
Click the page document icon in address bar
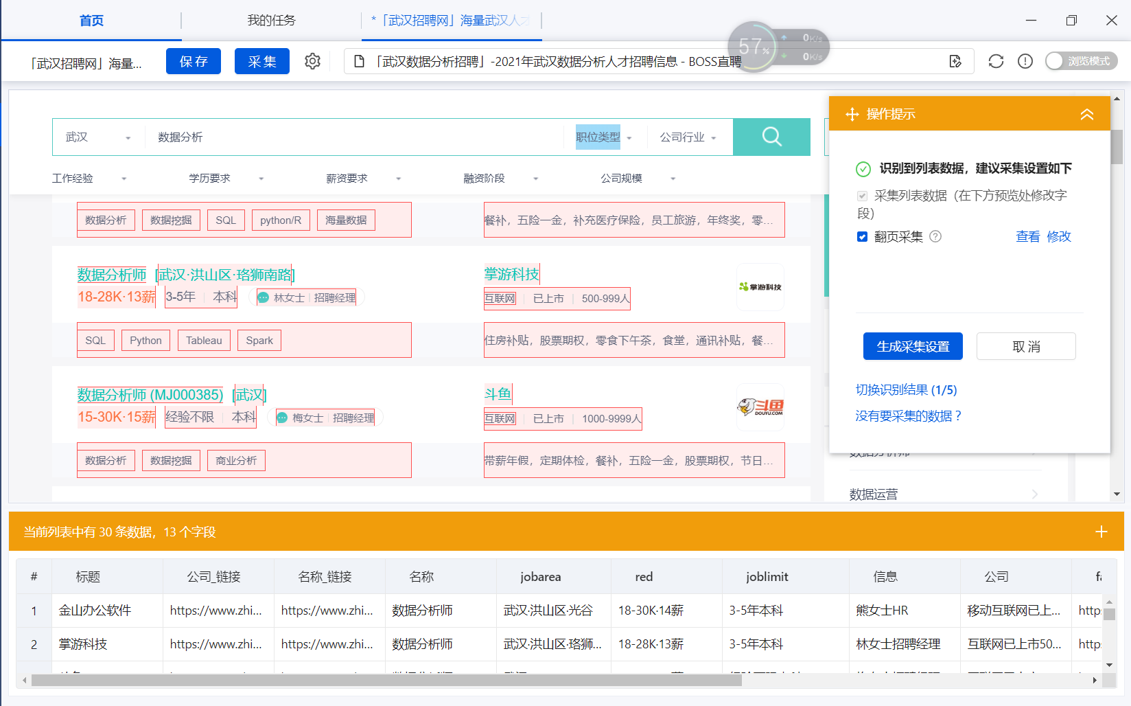point(359,62)
